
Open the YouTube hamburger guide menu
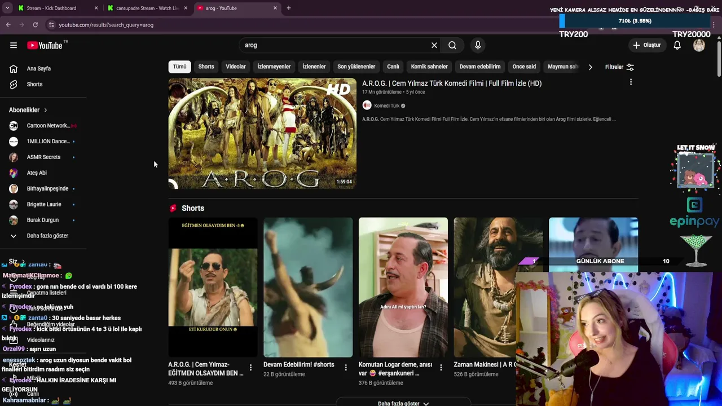coord(14,46)
